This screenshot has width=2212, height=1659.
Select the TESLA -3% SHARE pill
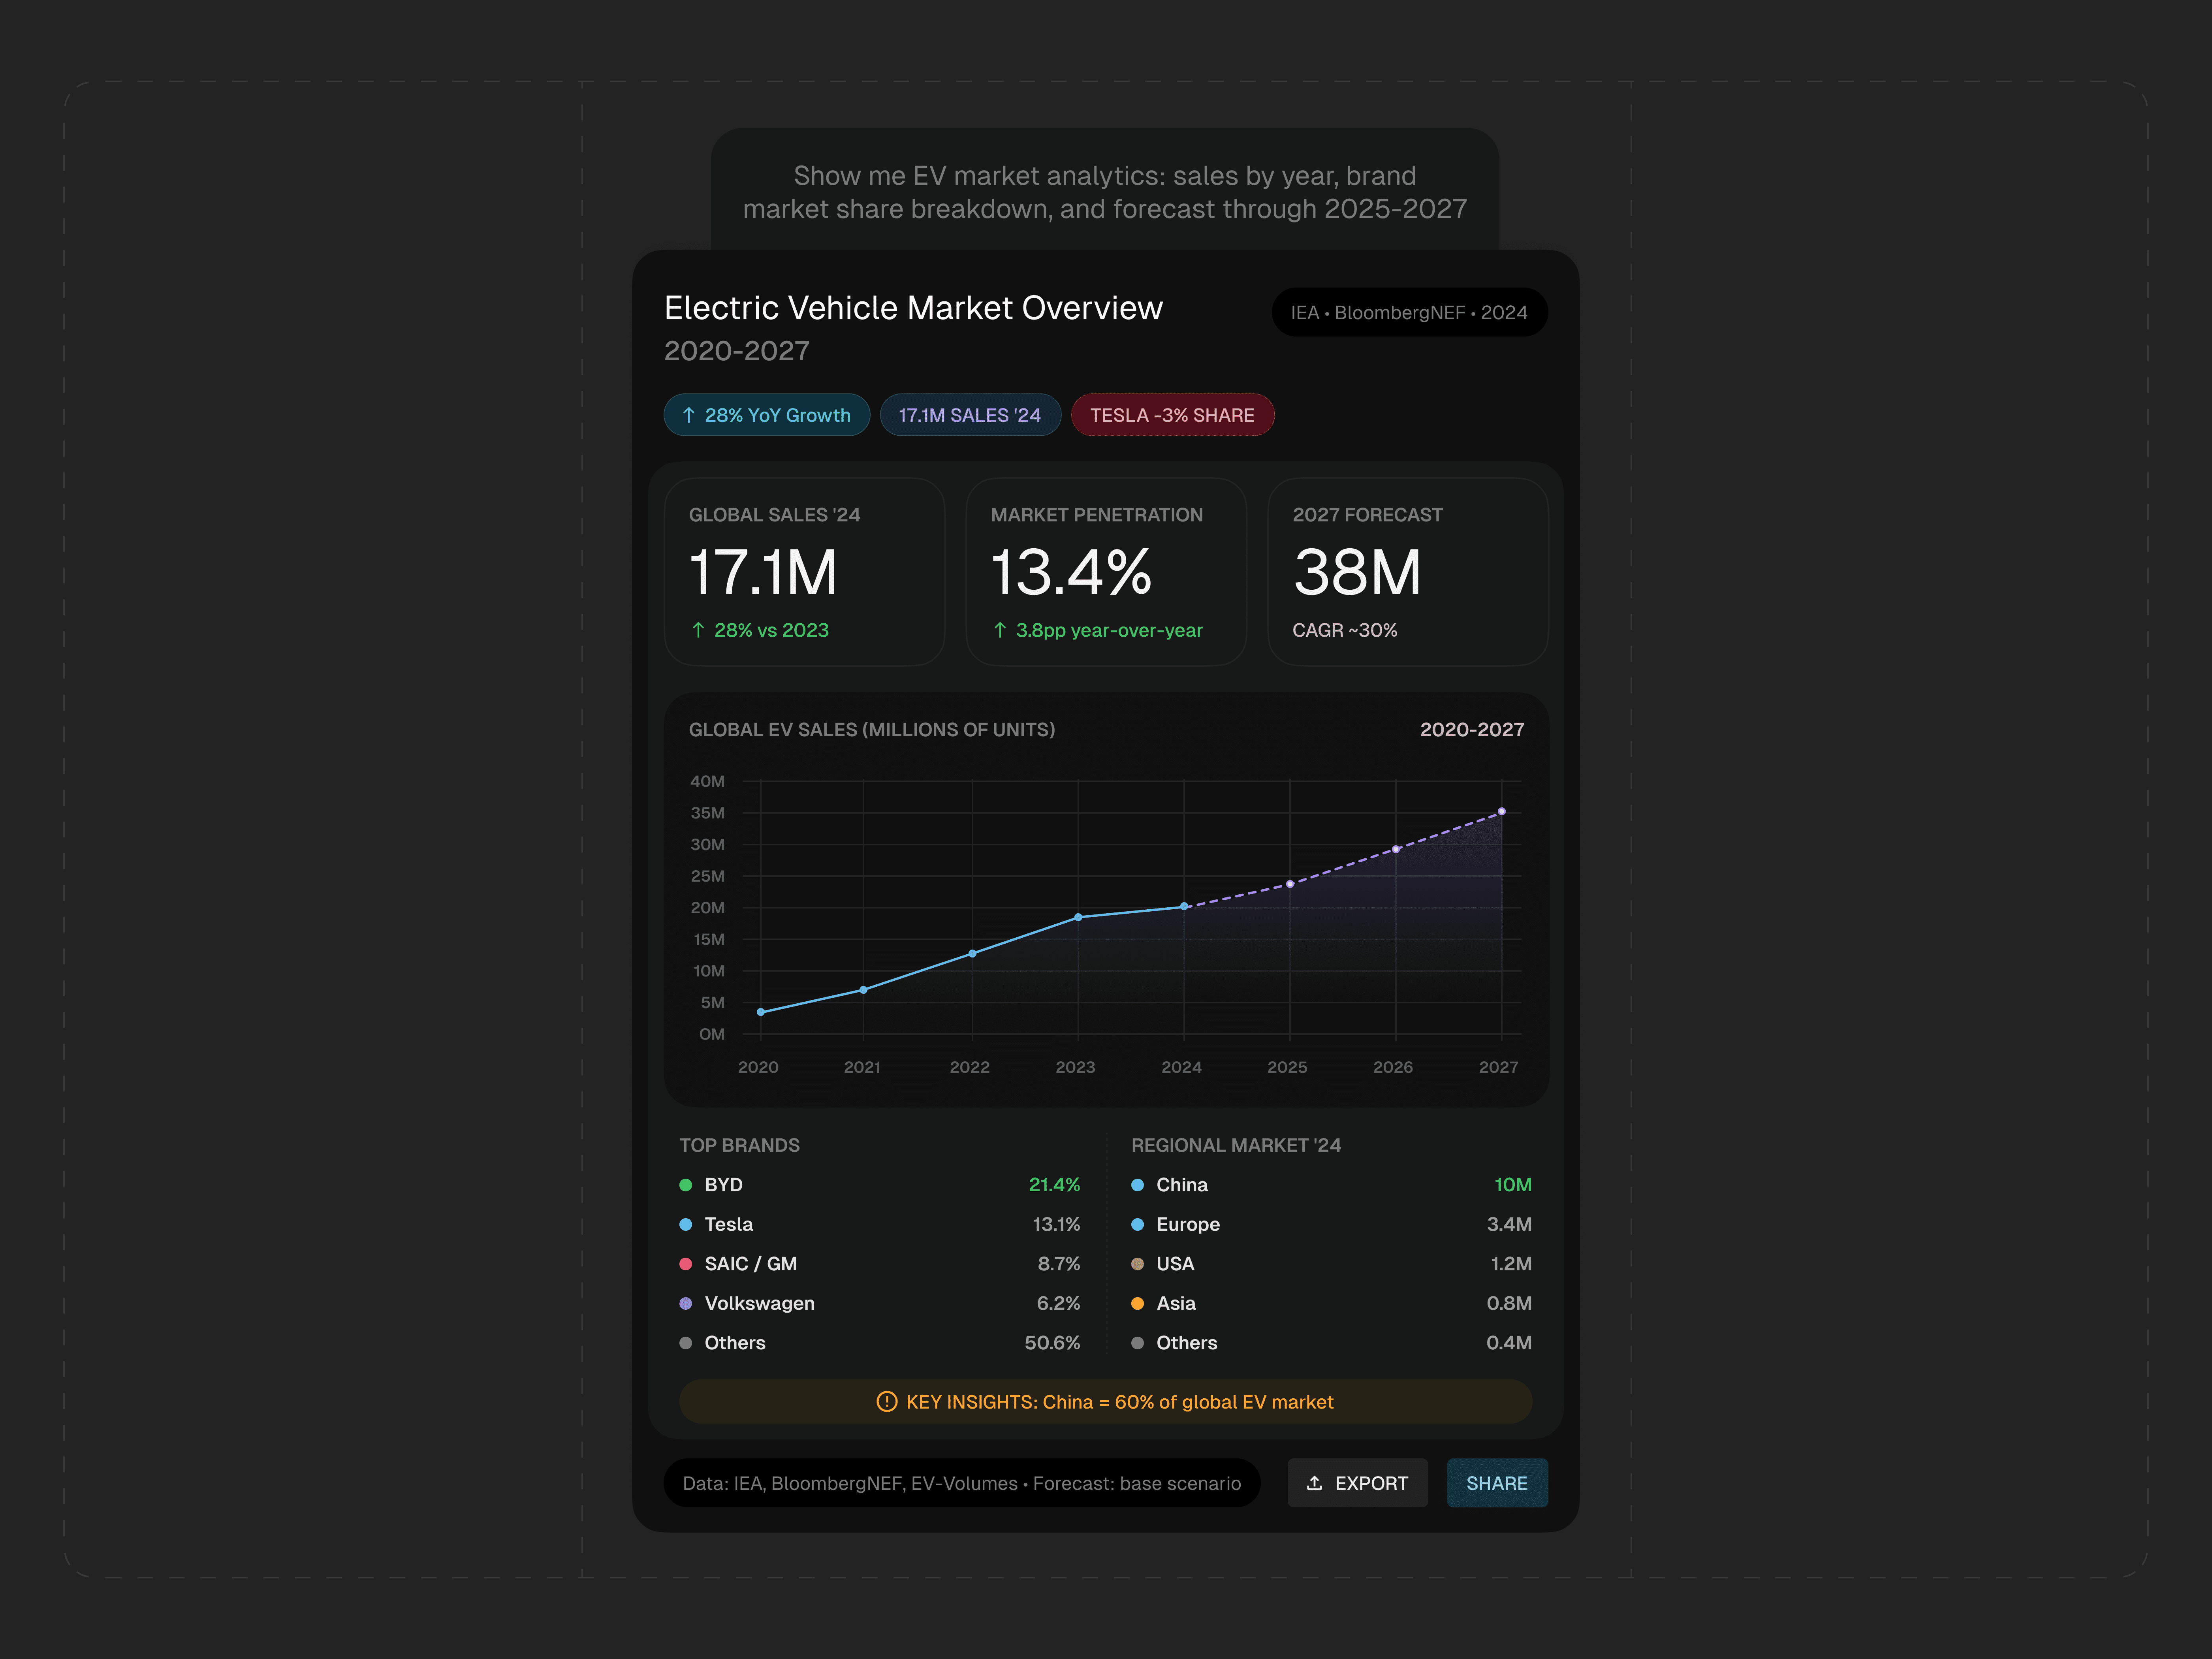tap(1172, 415)
